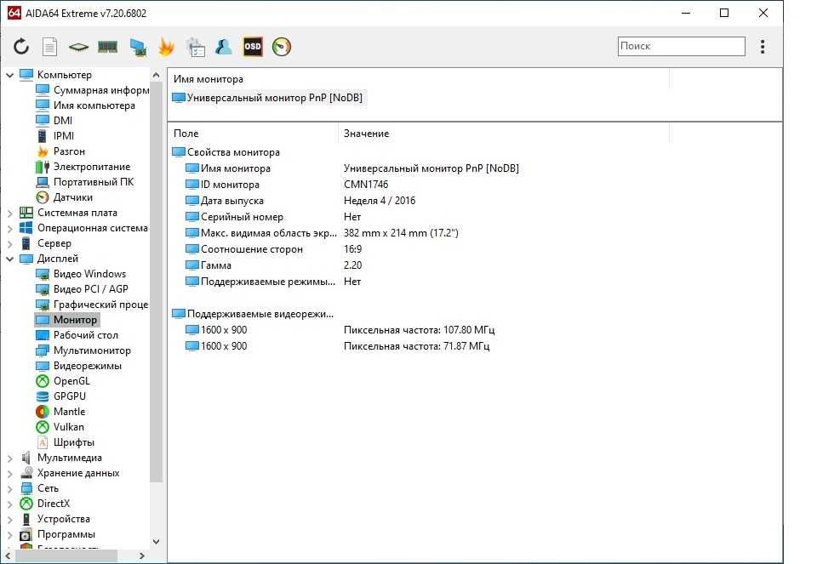Image resolution: width=817 pixels, height=564 pixels.
Task: Click the network computer toolbar icon
Action: pyautogui.click(x=138, y=48)
